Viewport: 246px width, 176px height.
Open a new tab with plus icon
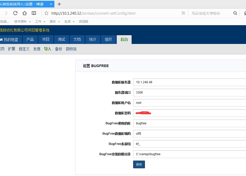pyautogui.click(x=59, y=4)
